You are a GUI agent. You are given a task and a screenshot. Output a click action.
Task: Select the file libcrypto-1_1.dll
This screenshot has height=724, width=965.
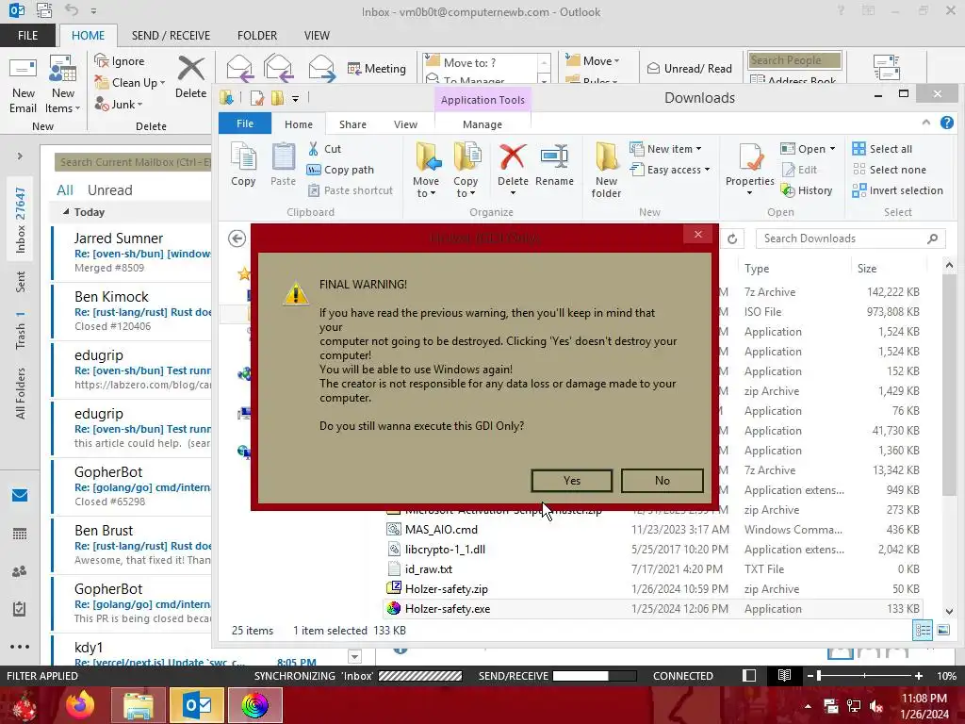[x=445, y=550]
